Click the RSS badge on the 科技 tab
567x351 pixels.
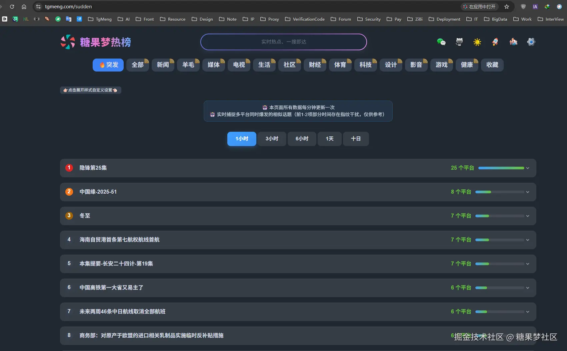(x=375, y=61)
